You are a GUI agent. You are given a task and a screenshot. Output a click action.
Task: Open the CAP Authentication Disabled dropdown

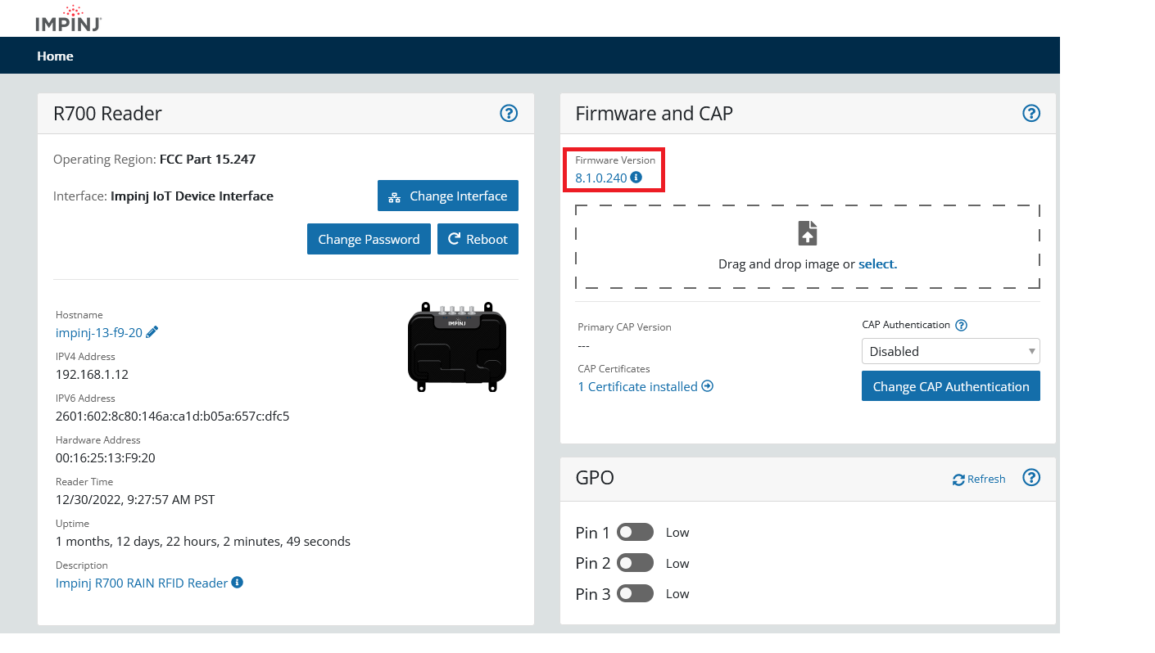tap(951, 351)
